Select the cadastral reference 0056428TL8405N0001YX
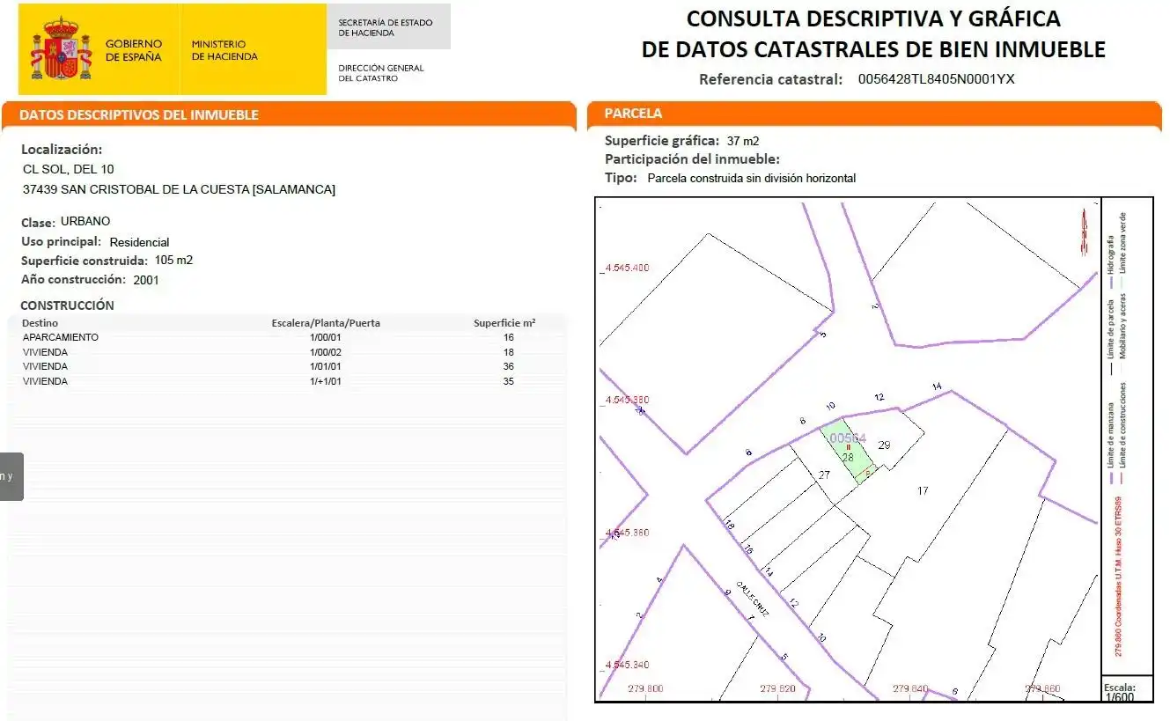1170x721 pixels. 936,78
